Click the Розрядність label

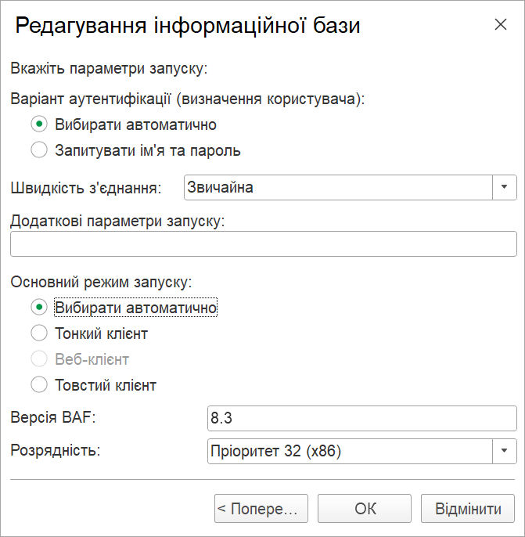56,450
